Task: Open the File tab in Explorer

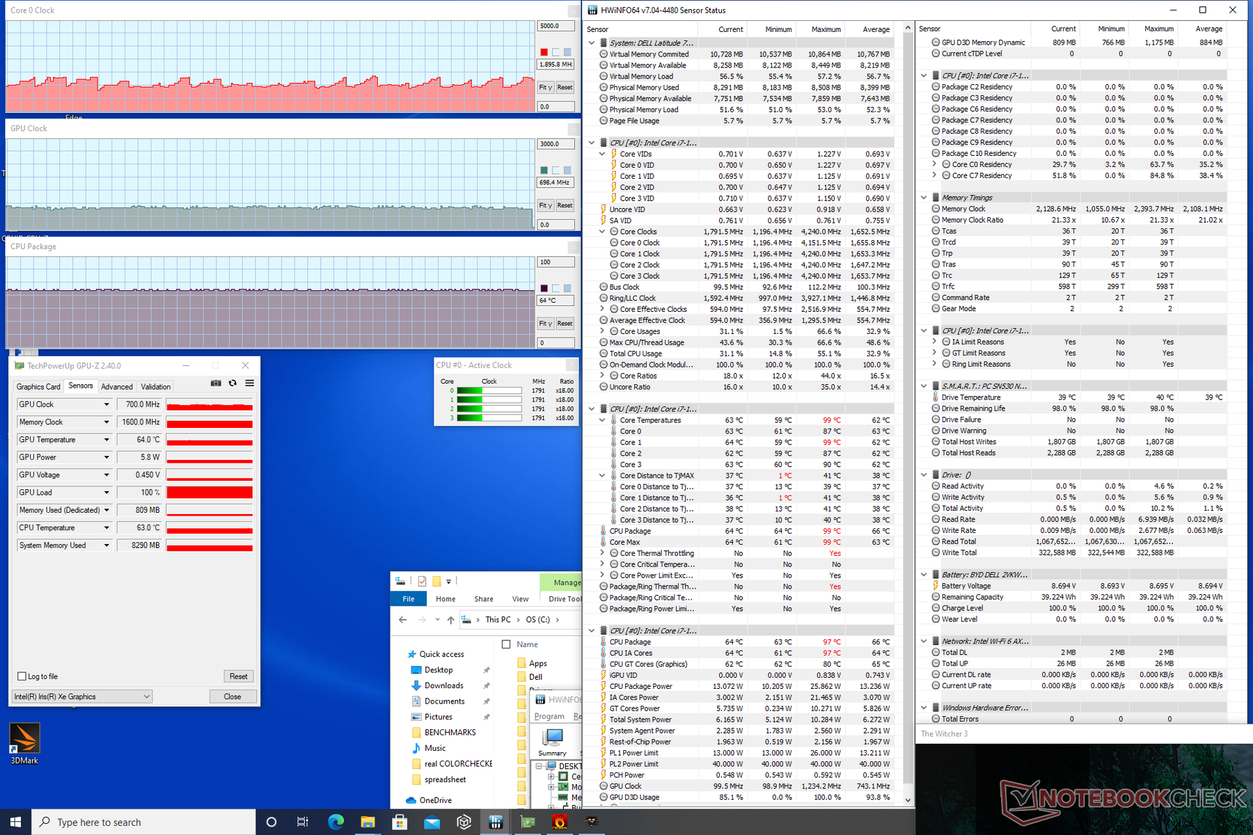Action: click(x=409, y=598)
